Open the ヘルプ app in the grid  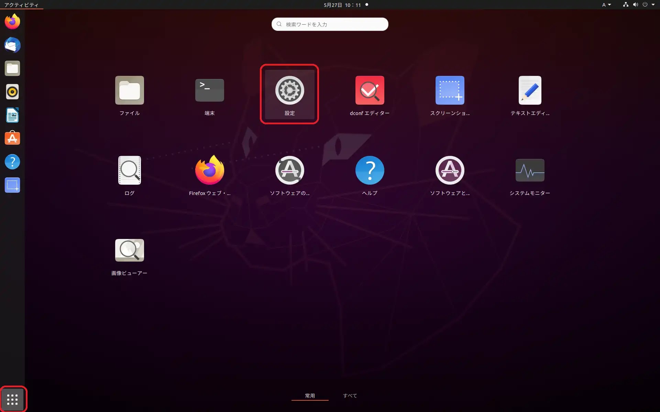tap(370, 171)
